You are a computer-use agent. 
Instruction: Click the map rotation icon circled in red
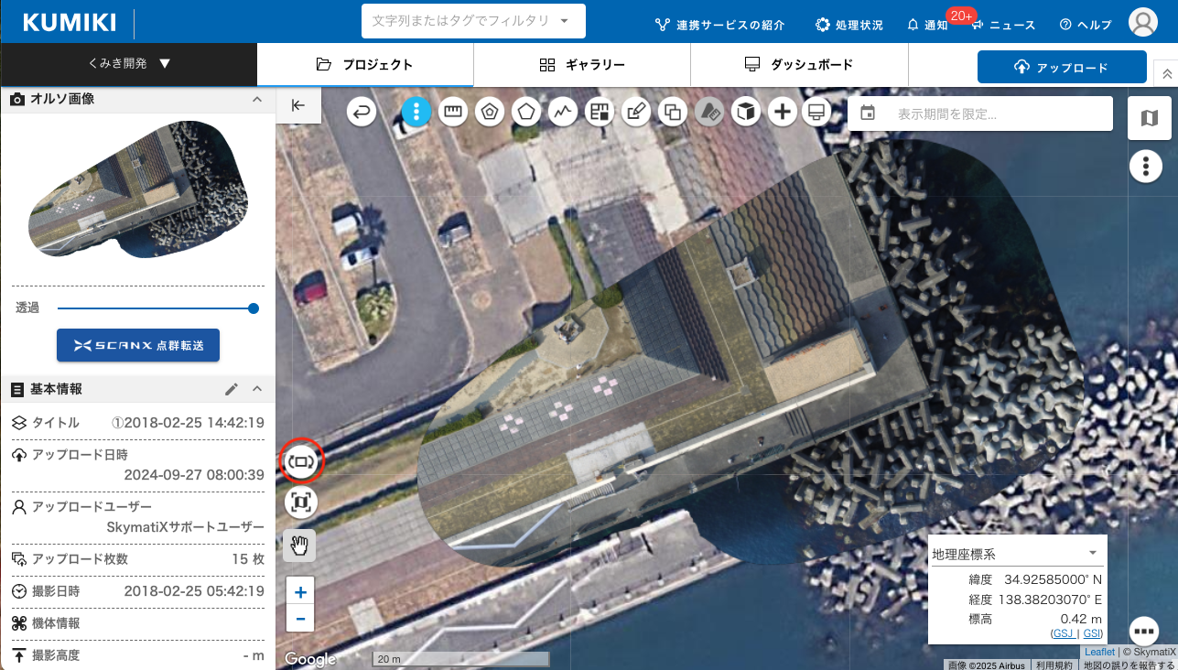[x=301, y=460]
